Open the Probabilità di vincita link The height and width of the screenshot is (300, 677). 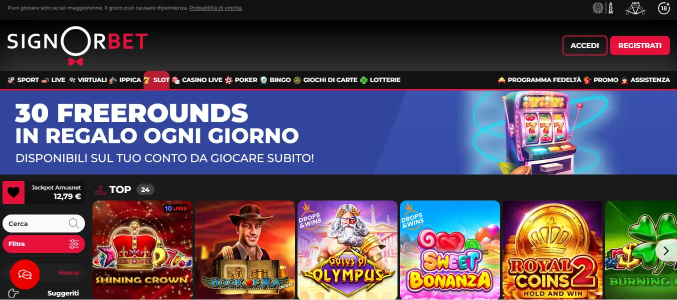216,8
